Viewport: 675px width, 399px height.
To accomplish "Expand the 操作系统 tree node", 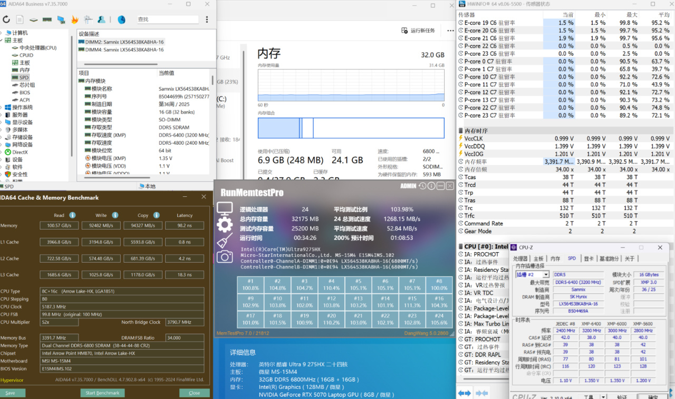I will coord(2,107).
